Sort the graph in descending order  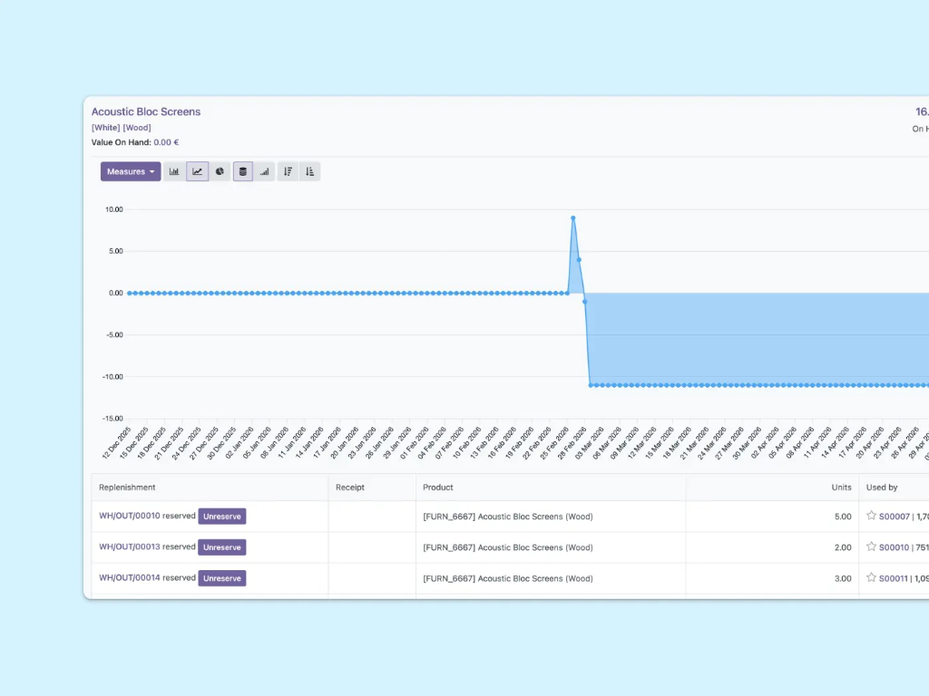coord(288,171)
